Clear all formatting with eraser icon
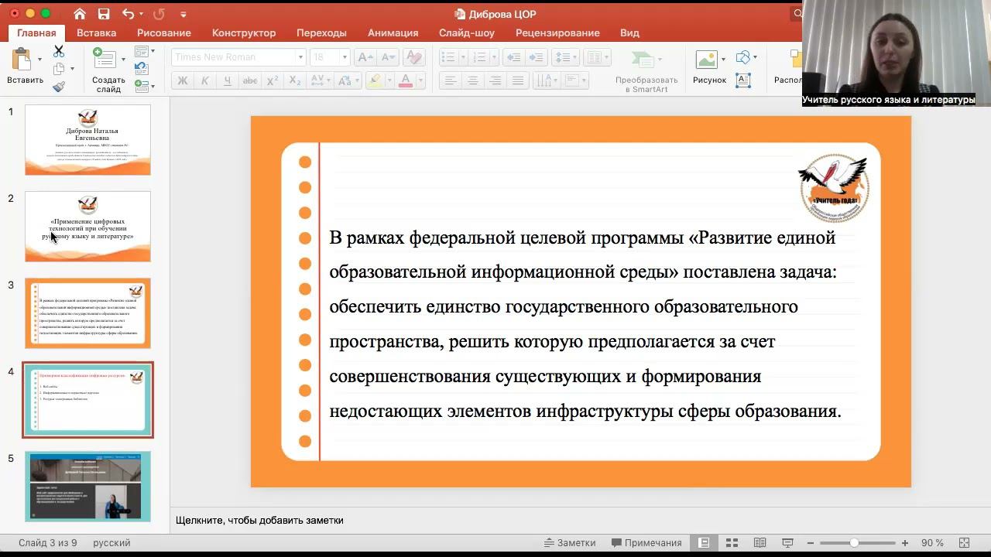Screen dimensions: 991x557 (x=414, y=57)
